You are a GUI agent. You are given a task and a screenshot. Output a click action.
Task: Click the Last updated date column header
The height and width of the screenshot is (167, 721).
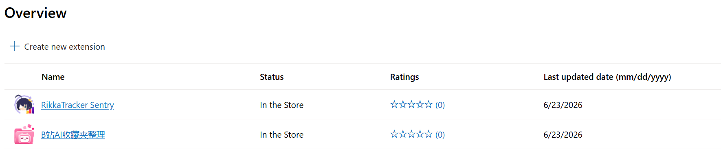(607, 77)
